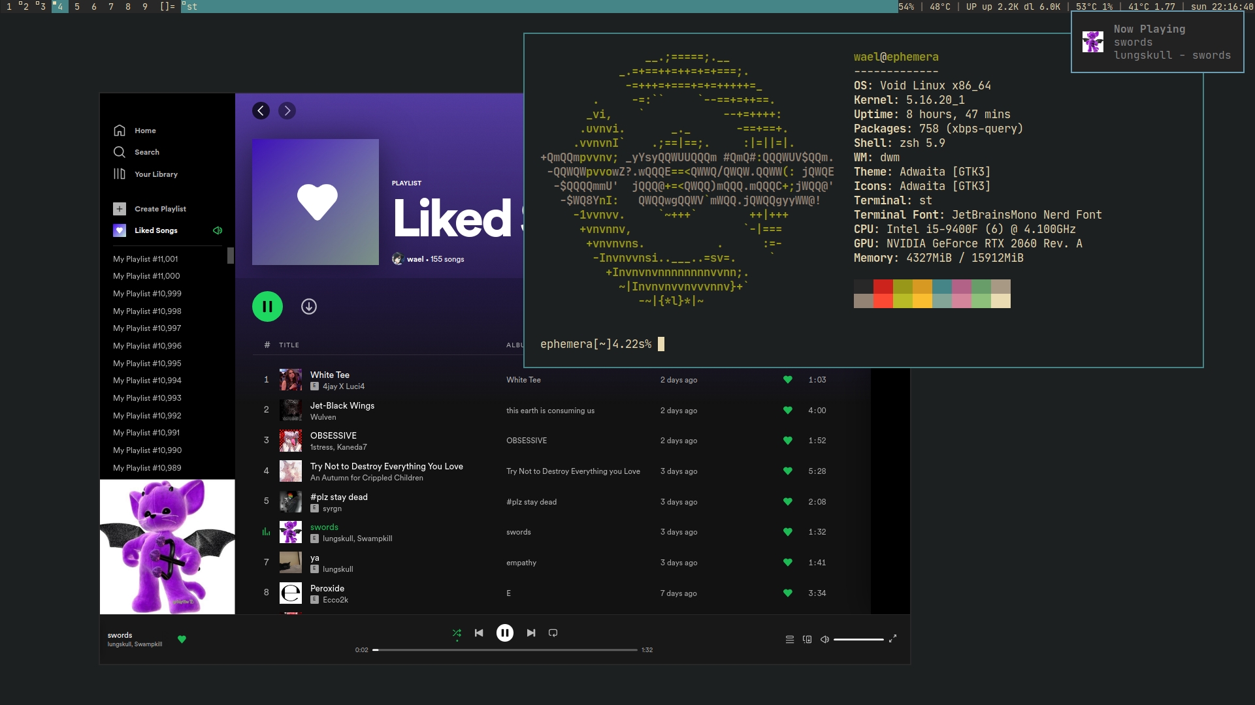Unlike the ya track heart icon
The image size is (1255, 705).
(788, 563)
